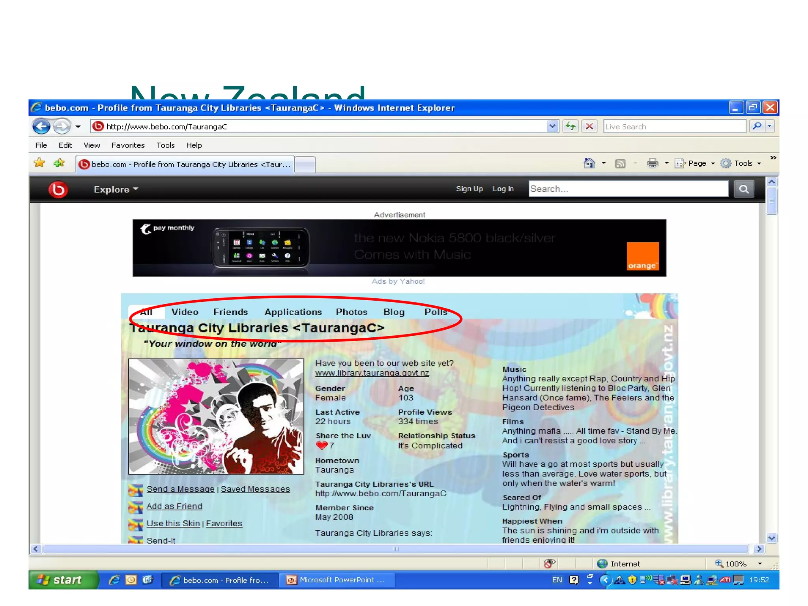The image size is (808, 606).
Task: Open the www.library.tauranga.govt.nz link
Action: pyautogui.click(x=372, y=373)
